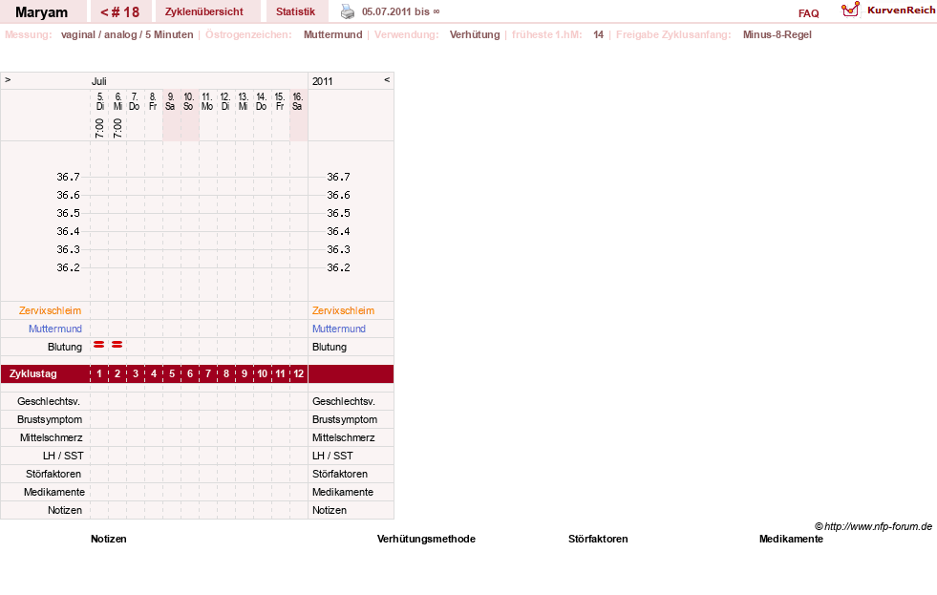The width and height of the screenshot is (937, 595).
Task: Click left Muttermund row label
Action: [x=55, y=329]
